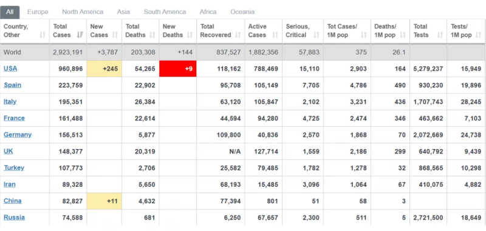Click Germany serious critical 2,570

tap(311, 135)
